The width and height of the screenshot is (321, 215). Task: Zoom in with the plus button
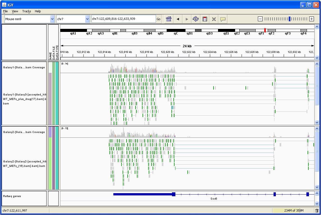coord(311,19)
